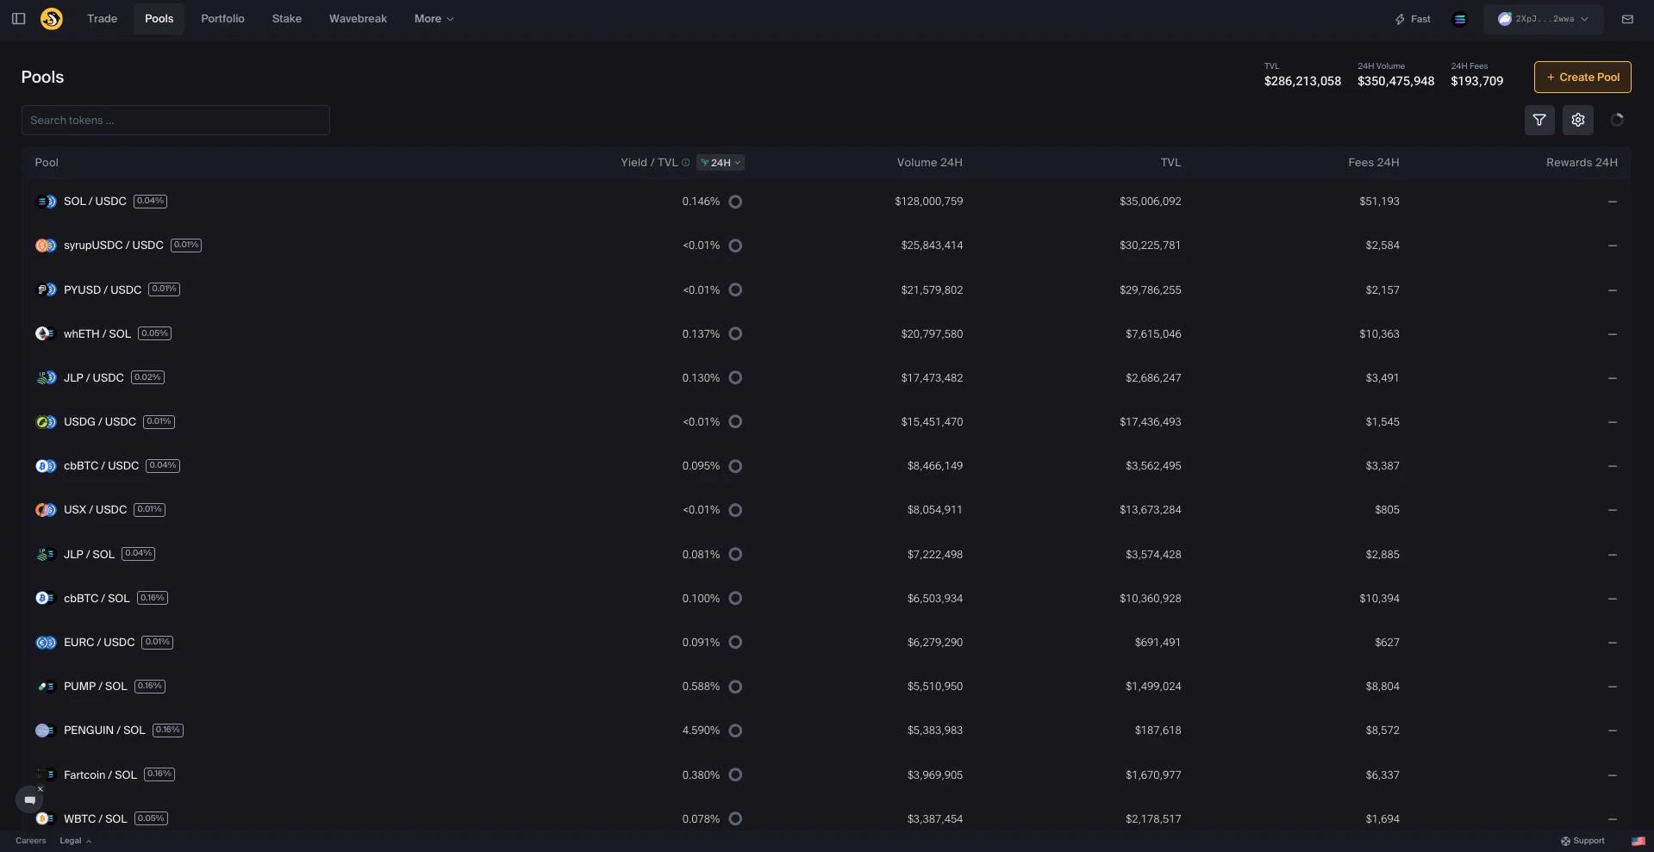The height and width of the screenshot is (852, 1654).
Task: Open the Solana network selector icon
Action: tap(1459, 19)
